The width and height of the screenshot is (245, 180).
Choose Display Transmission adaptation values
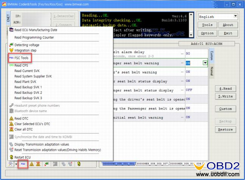[42, 145]
